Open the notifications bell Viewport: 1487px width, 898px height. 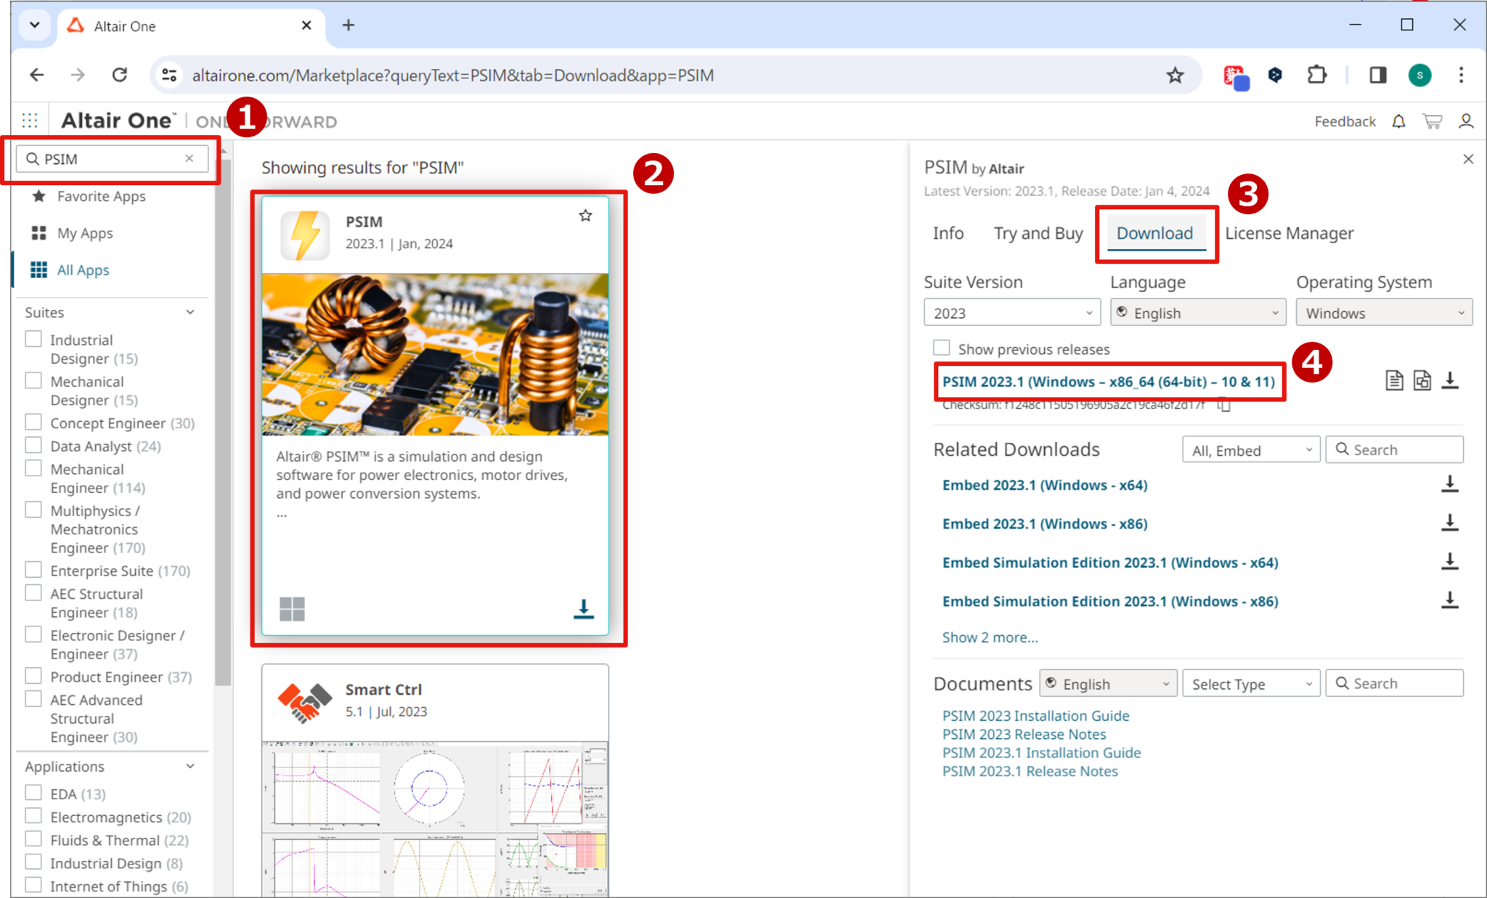click(x=1398, y=121)
